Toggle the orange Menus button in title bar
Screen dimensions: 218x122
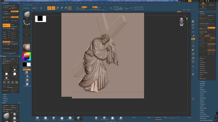click(190, 1)
